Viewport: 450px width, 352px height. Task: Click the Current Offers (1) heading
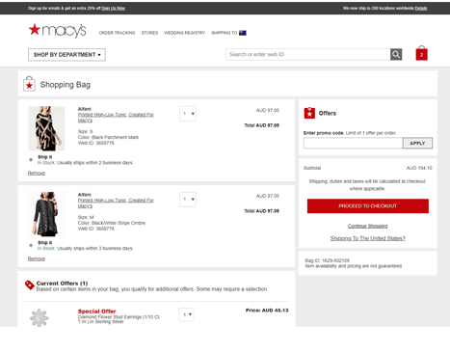62,284
